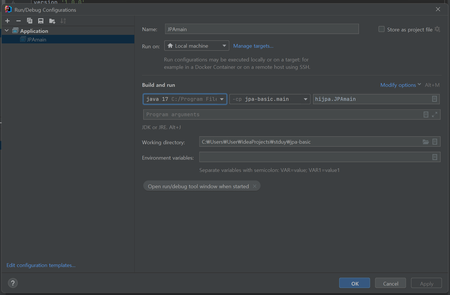
Task: Remove 'Open run/debug tool window' tag
Action: (x=255, y=186)
